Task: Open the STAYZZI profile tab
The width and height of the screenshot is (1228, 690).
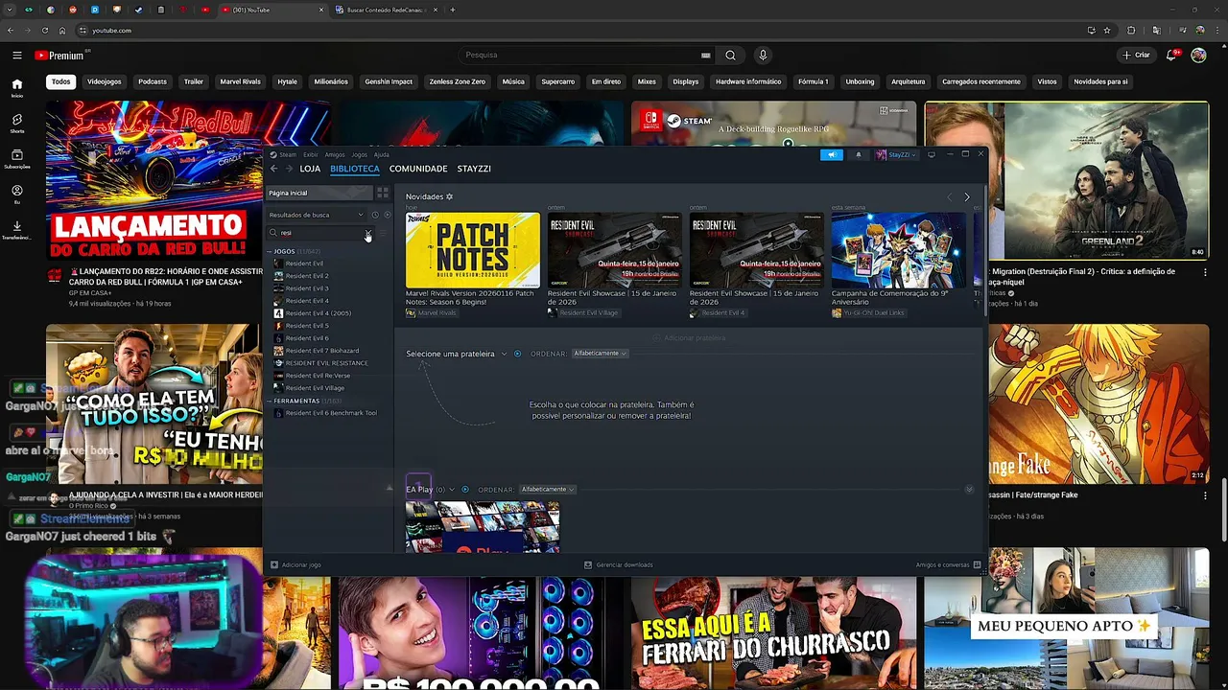Action: (x=474, y=169)
